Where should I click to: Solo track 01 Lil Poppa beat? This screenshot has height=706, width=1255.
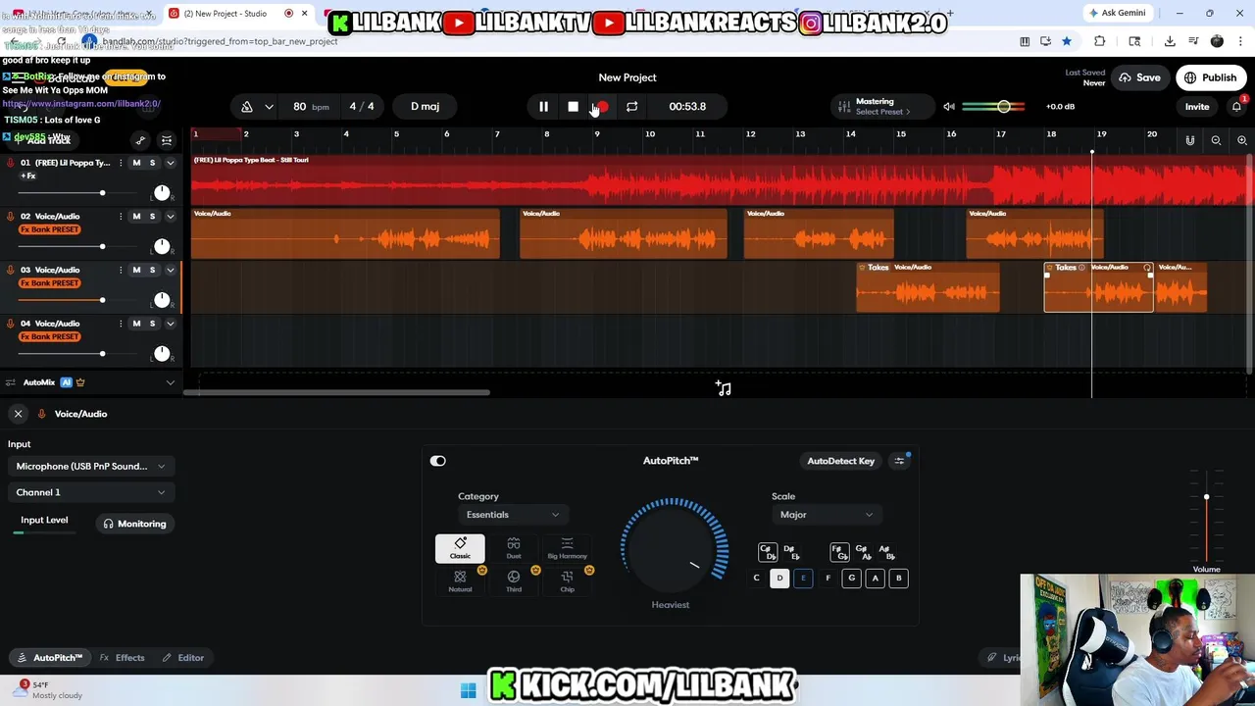(x=152, y=163)
